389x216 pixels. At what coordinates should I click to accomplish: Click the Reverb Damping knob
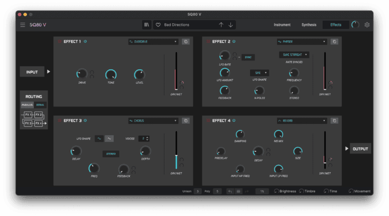(240, 134)
